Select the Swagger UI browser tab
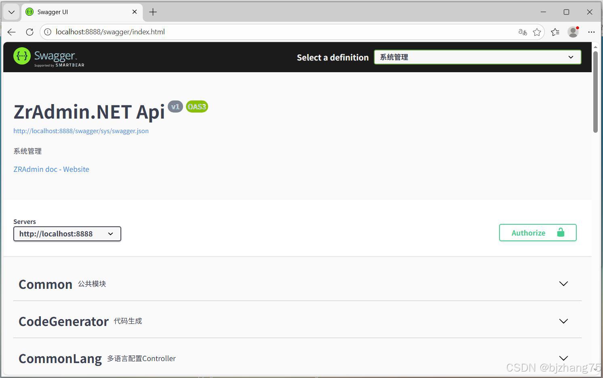603x378 pixels. (x=82, y=12)
